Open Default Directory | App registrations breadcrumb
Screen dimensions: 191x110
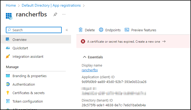coord(51,6)
